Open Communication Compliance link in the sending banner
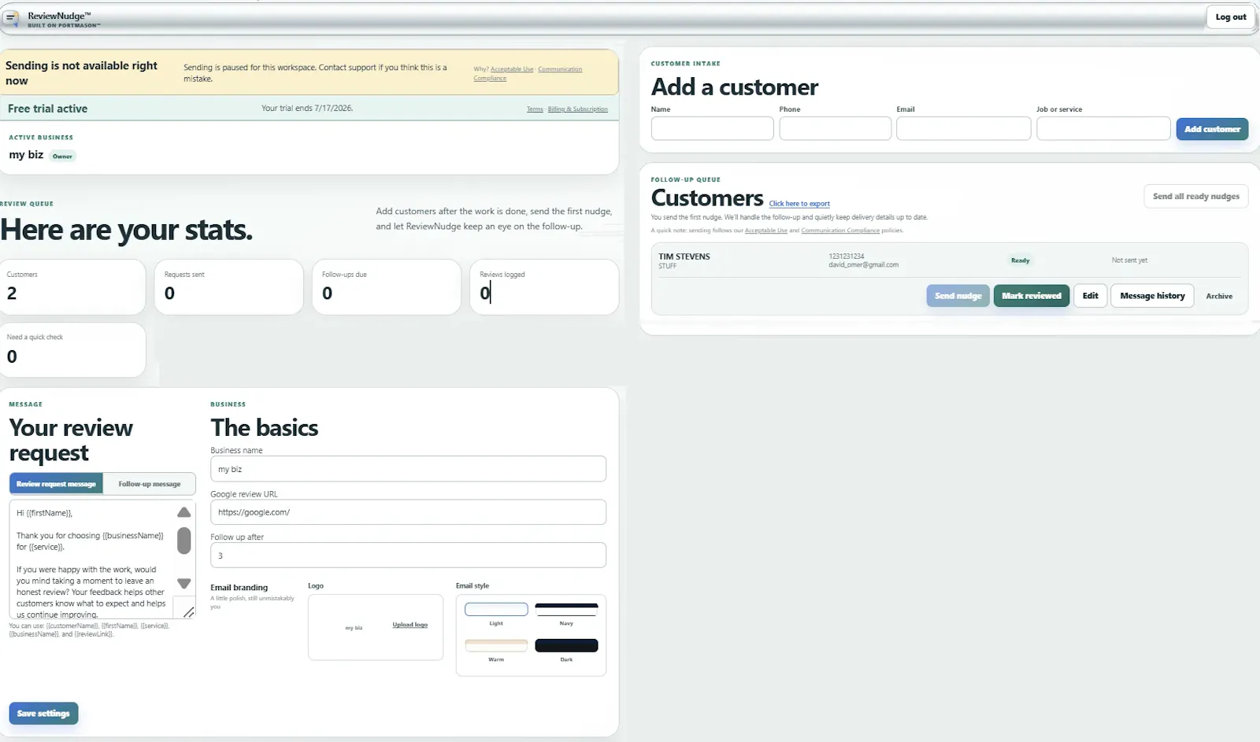Screen dimensions: 1260x742 click(x=528, y=73)
